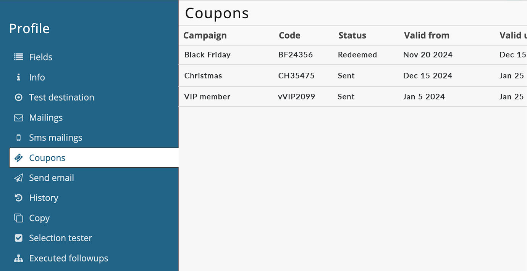This screenshot has width=527, height=271.
Task: Select the Black Friday coupon row
Action: pyautogui.click(x=207, y=55)
